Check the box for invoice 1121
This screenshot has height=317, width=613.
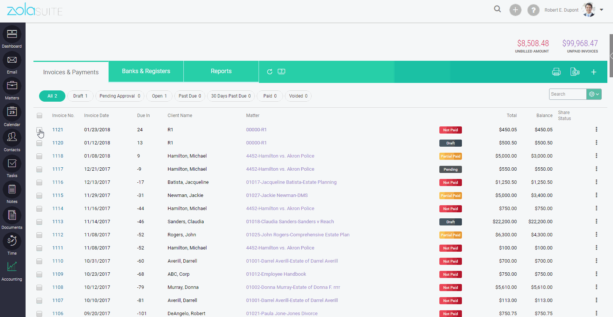[39, 130]
